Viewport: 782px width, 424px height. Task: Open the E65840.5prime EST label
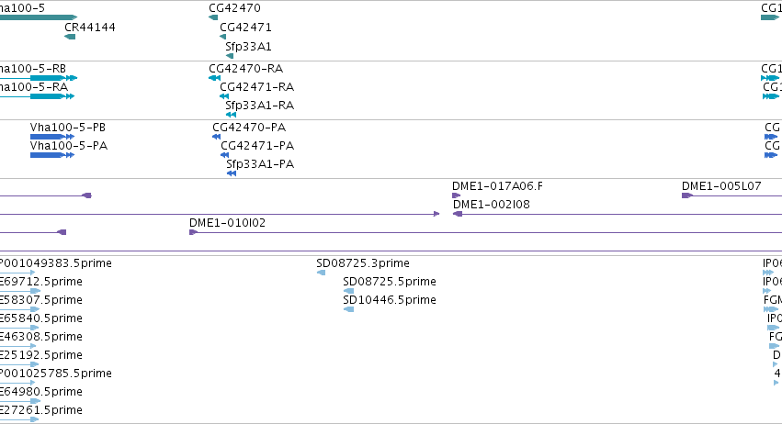[x=41, y=318]
